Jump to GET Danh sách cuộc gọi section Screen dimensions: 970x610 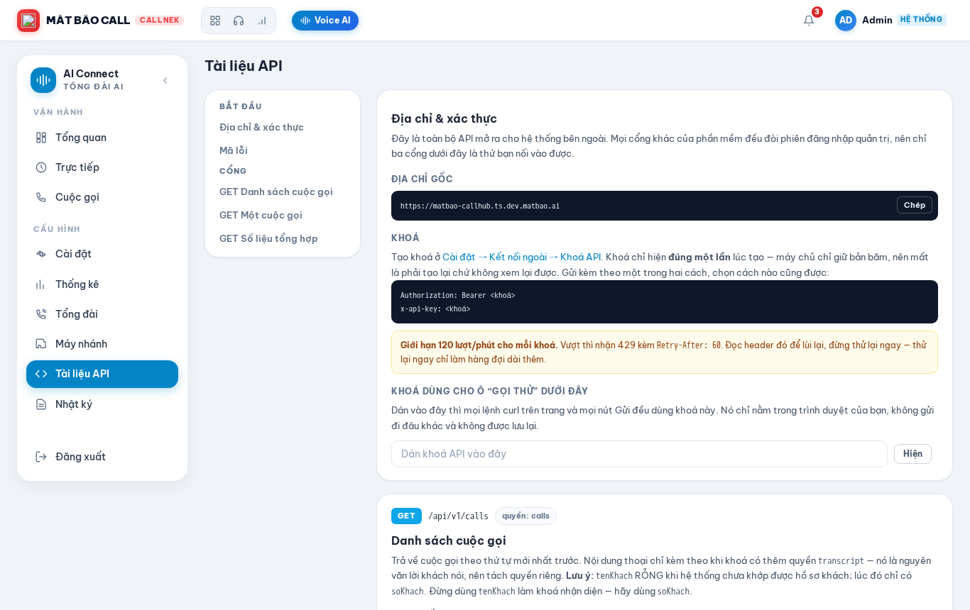pos(276,192)
